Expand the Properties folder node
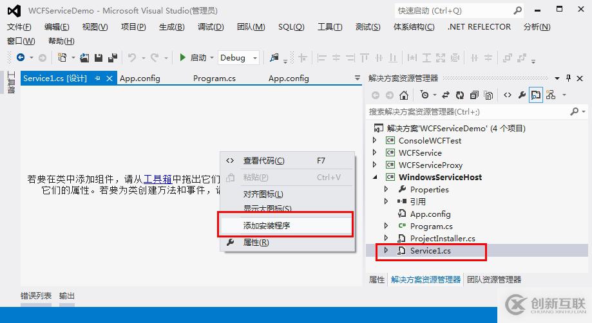 pyautogui.click(x=386, y=189)
